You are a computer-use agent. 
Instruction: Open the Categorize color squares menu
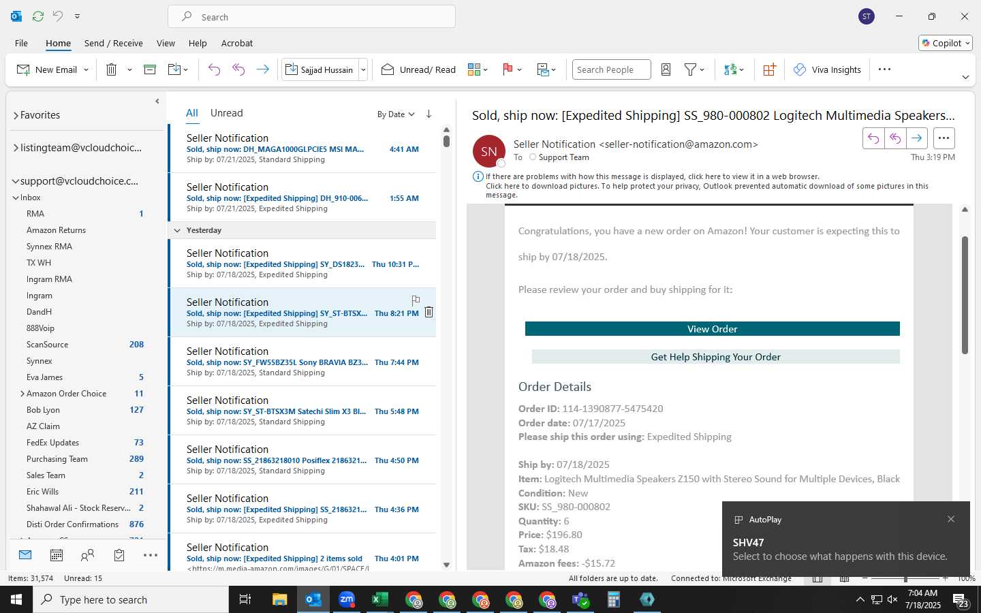coord(478,69)
